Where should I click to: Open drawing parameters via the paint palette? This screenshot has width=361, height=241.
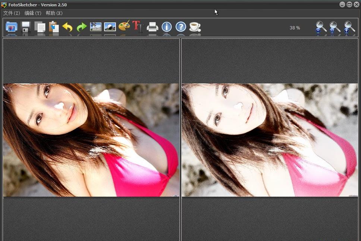(x=124, y=26)
